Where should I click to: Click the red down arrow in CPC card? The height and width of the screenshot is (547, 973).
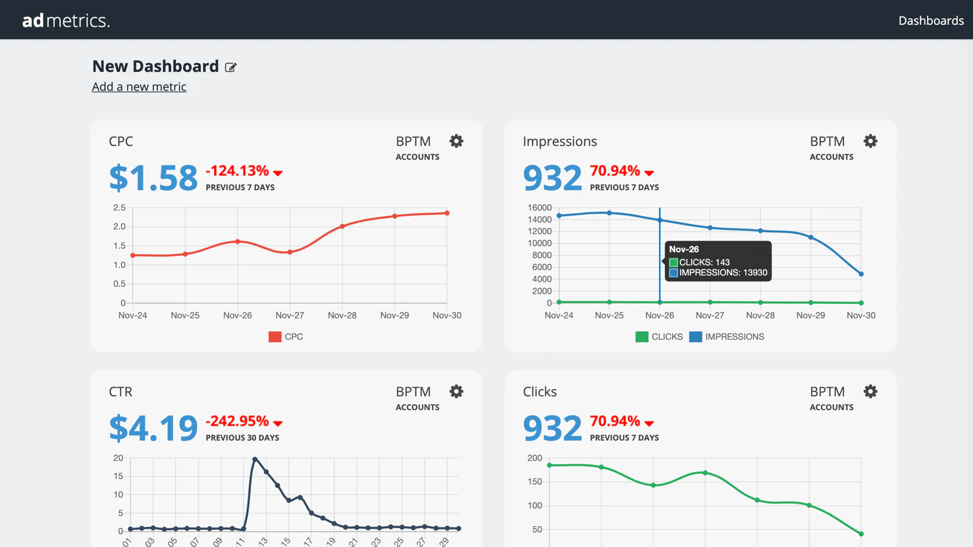click(x=278, y=173)
